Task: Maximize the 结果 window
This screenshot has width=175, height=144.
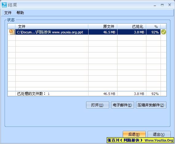Action: tap(162, 5)
